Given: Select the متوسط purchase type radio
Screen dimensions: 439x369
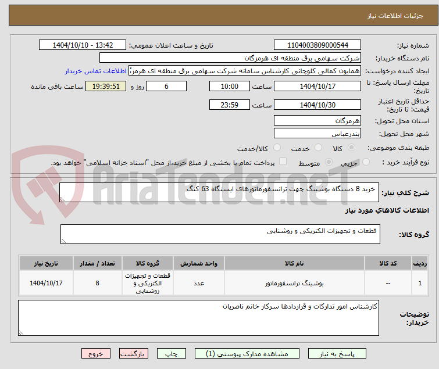Looking at the screenshot, I should coord(329,162).
